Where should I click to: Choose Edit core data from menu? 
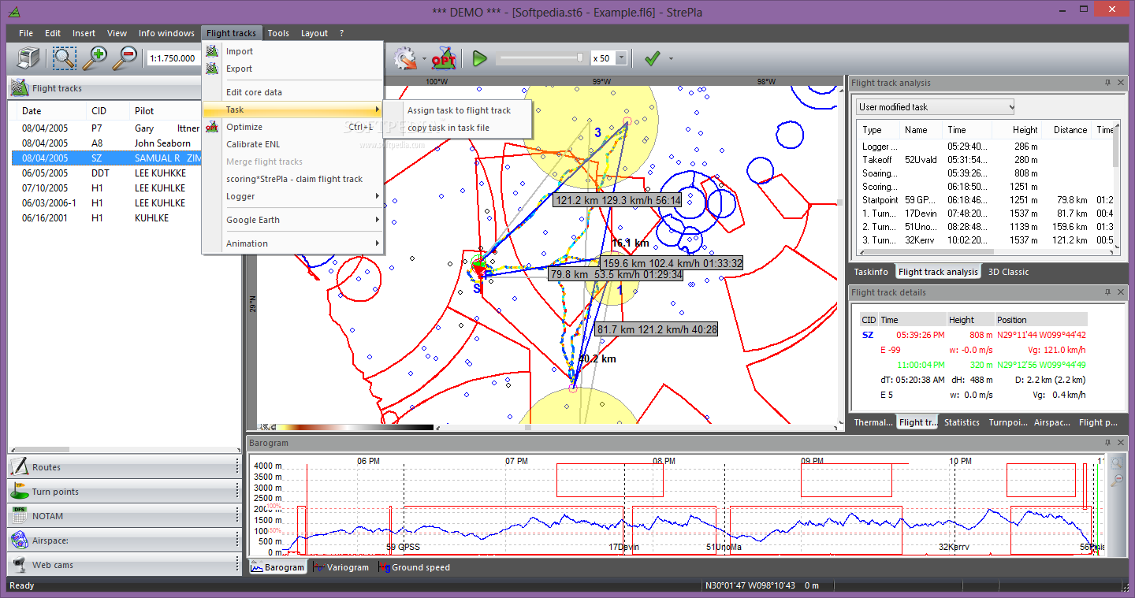pos(293,92)
